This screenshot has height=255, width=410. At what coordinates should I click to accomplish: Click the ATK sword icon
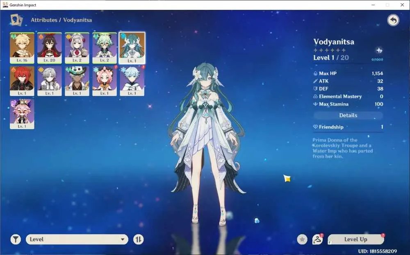[315, 81]
